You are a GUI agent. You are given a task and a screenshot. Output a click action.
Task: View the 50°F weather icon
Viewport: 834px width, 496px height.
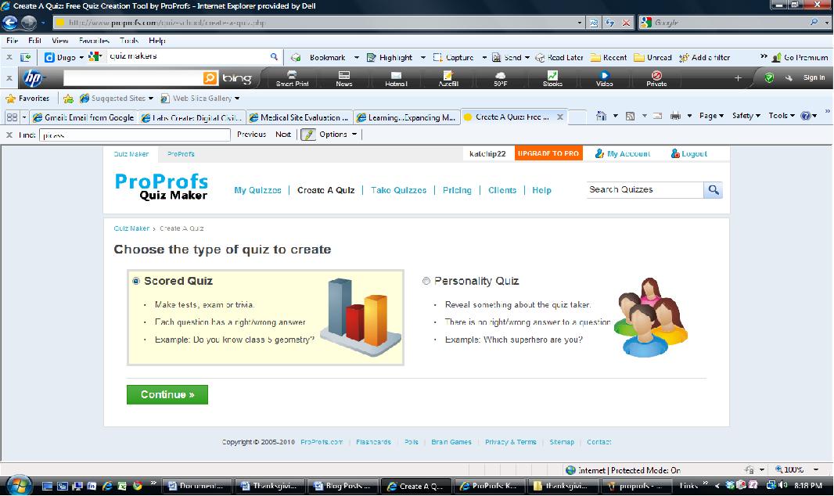(x=501, y=78)
